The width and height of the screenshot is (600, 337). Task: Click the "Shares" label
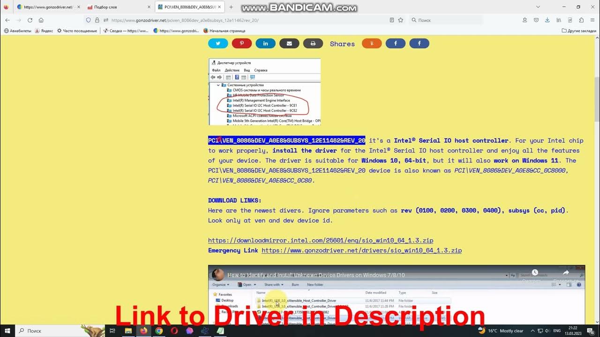[x=342, y=44]
